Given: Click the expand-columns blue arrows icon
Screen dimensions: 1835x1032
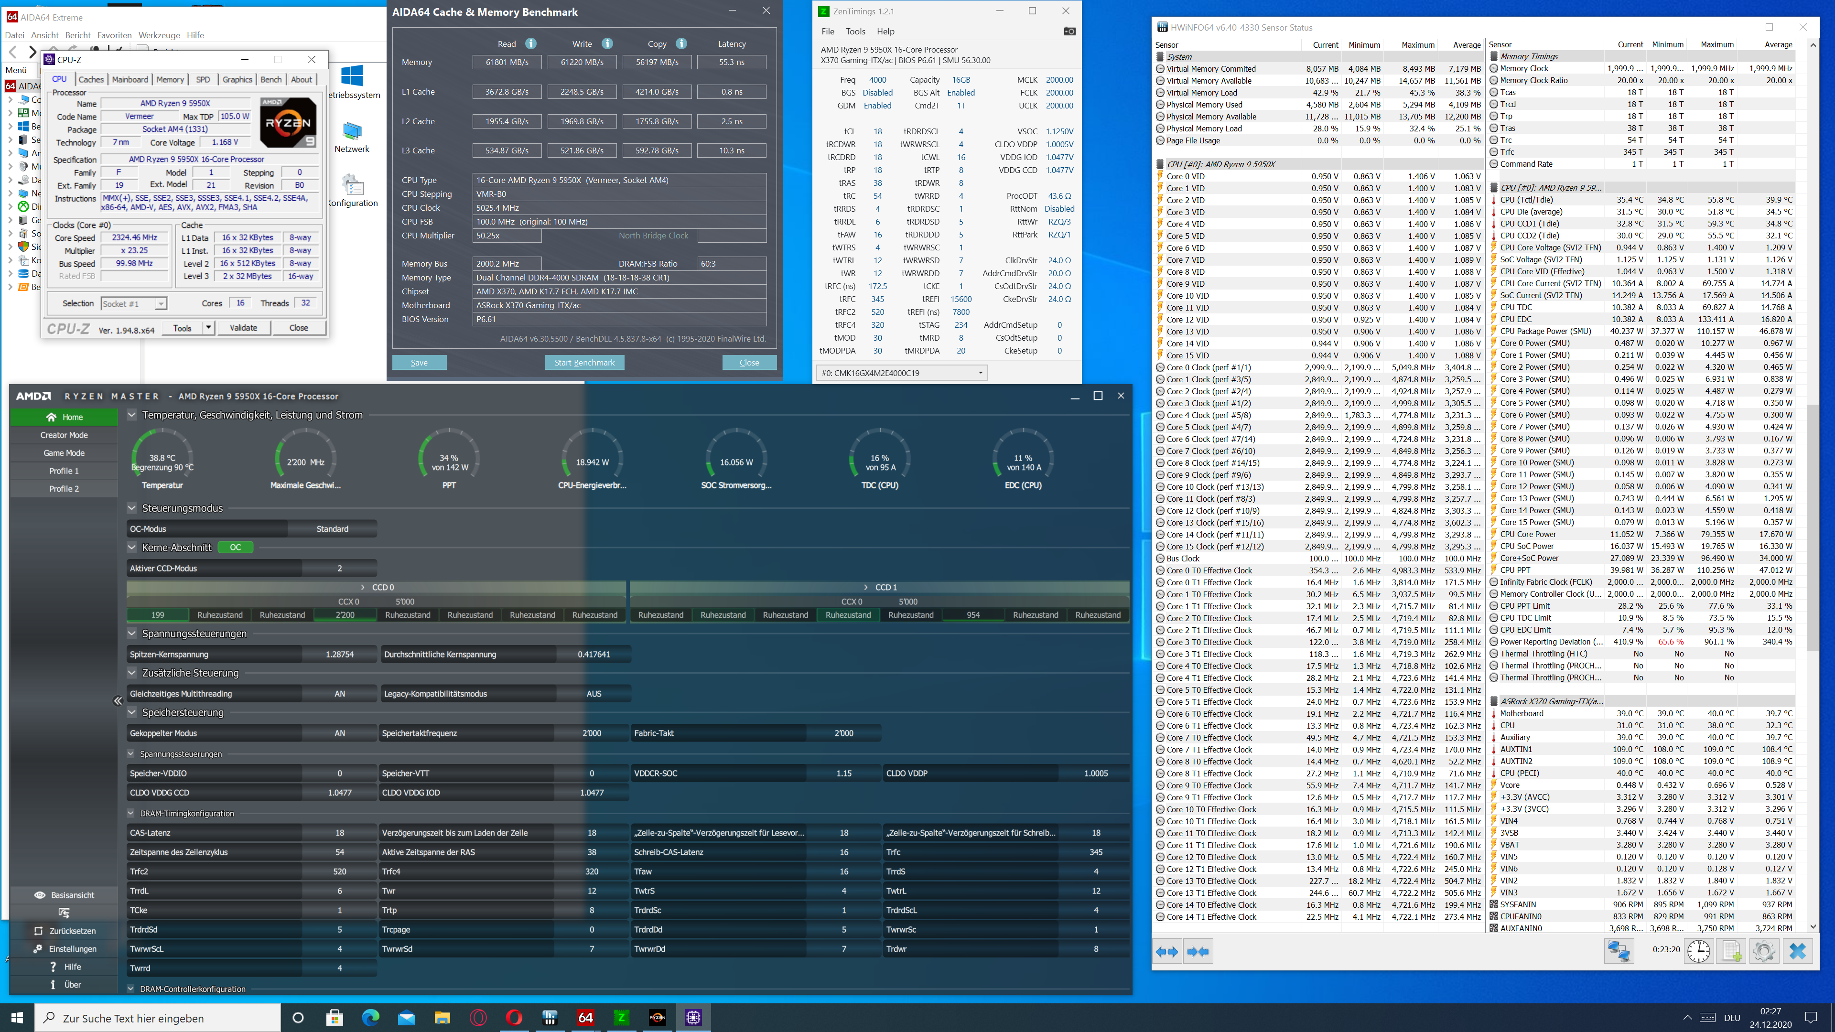Looking at the screenshot, I should pyautogui.click(x=1167, y=952).
